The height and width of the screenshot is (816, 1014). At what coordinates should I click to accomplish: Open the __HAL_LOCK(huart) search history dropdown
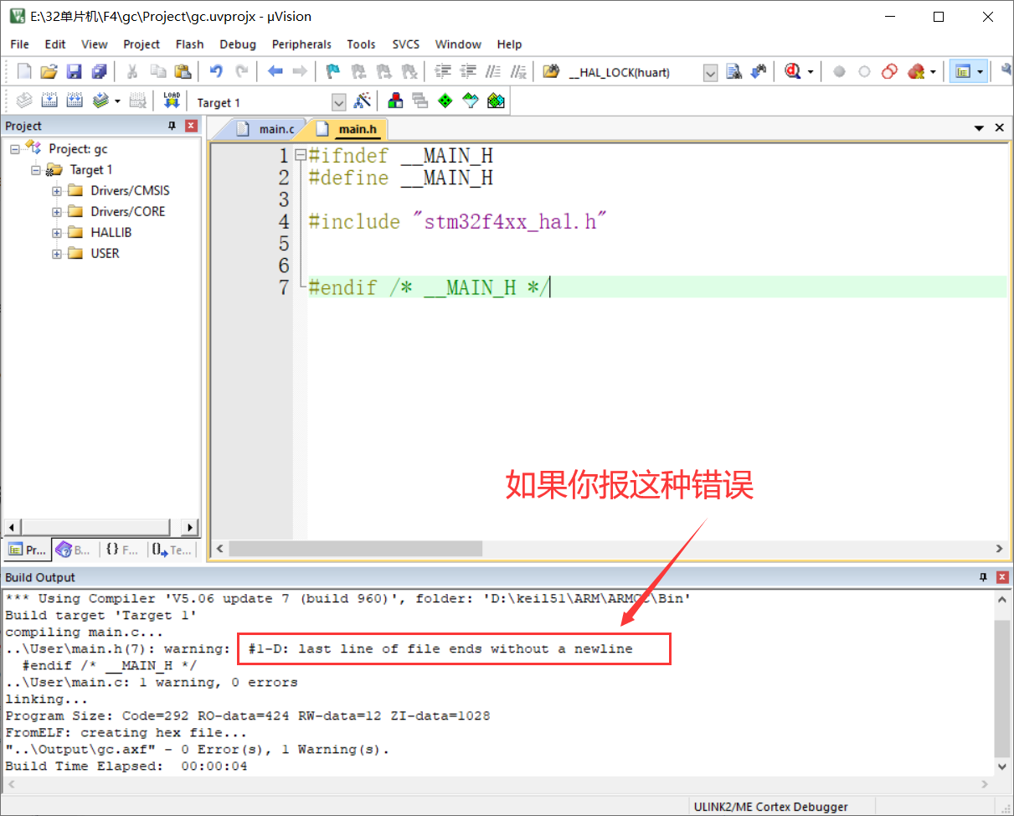(x=709, y=72)
